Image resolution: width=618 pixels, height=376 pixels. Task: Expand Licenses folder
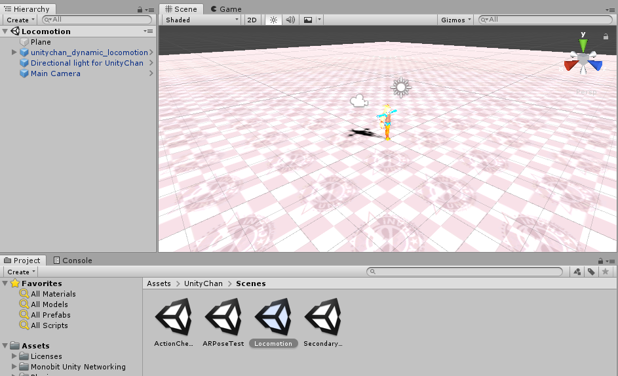(x=14, y=356)
